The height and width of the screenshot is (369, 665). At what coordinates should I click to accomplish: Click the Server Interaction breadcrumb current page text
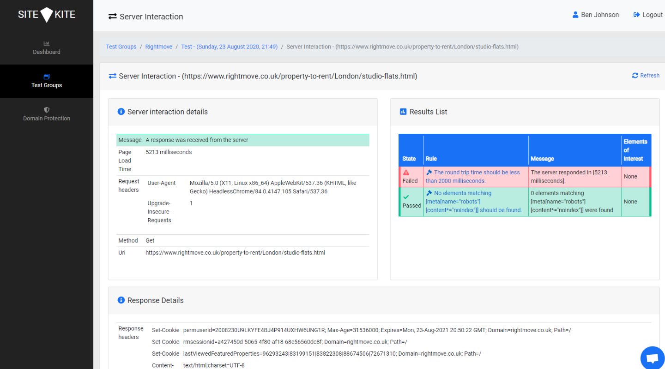point(402,47)
